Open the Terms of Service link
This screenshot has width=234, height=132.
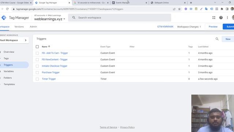(108, 127)
